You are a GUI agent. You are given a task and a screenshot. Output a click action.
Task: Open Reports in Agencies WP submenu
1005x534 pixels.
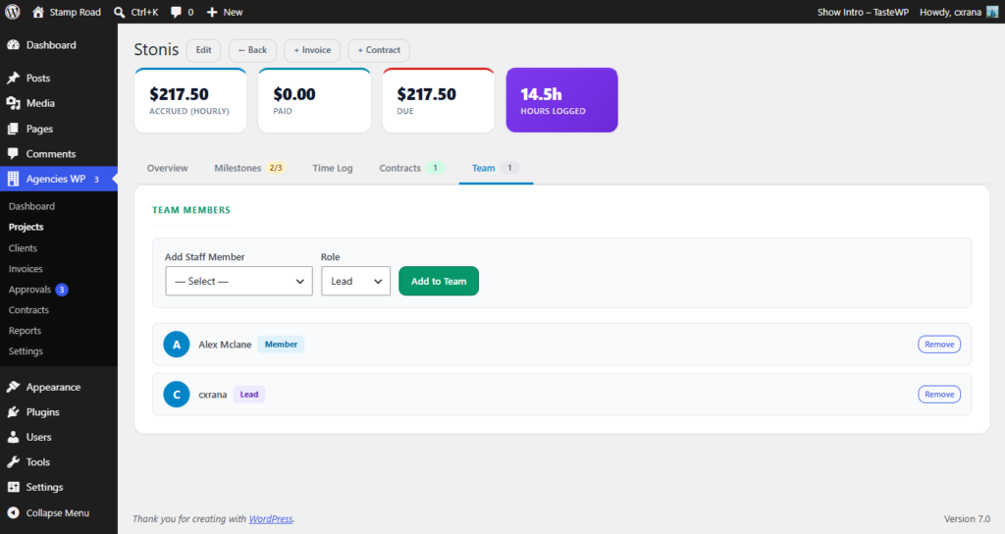coord(25,331)
